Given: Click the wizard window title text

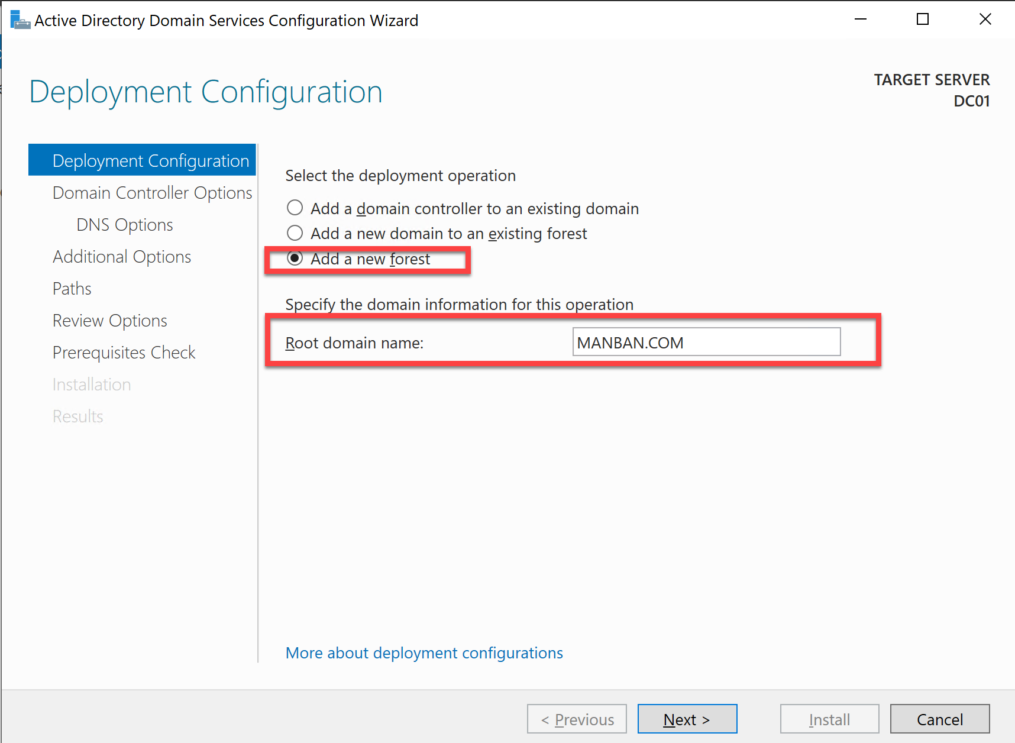Looking at the screenshot, I should (x=227, y=21).
